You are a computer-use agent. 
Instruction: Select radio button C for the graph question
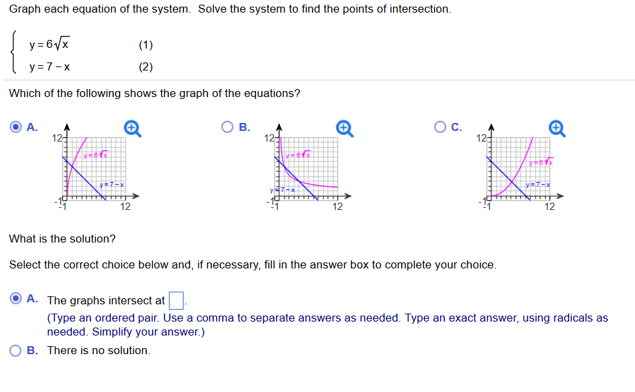click(x=440, y=127)
